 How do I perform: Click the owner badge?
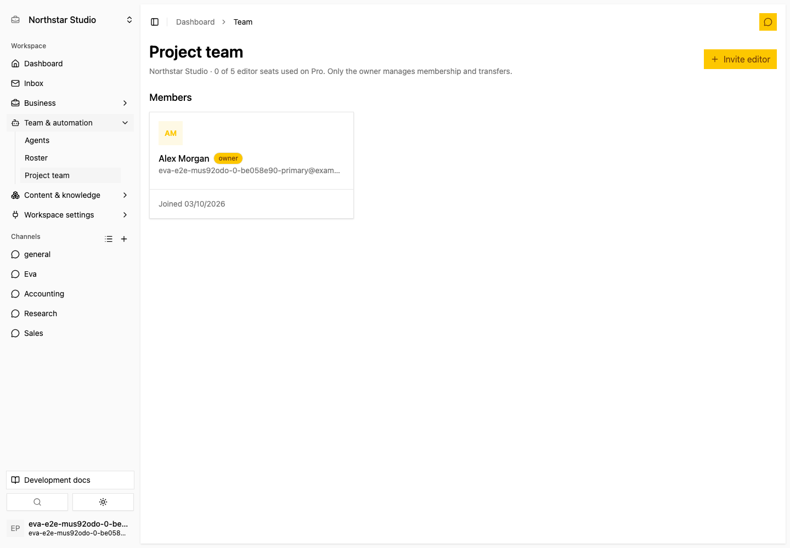coord(228,158)
